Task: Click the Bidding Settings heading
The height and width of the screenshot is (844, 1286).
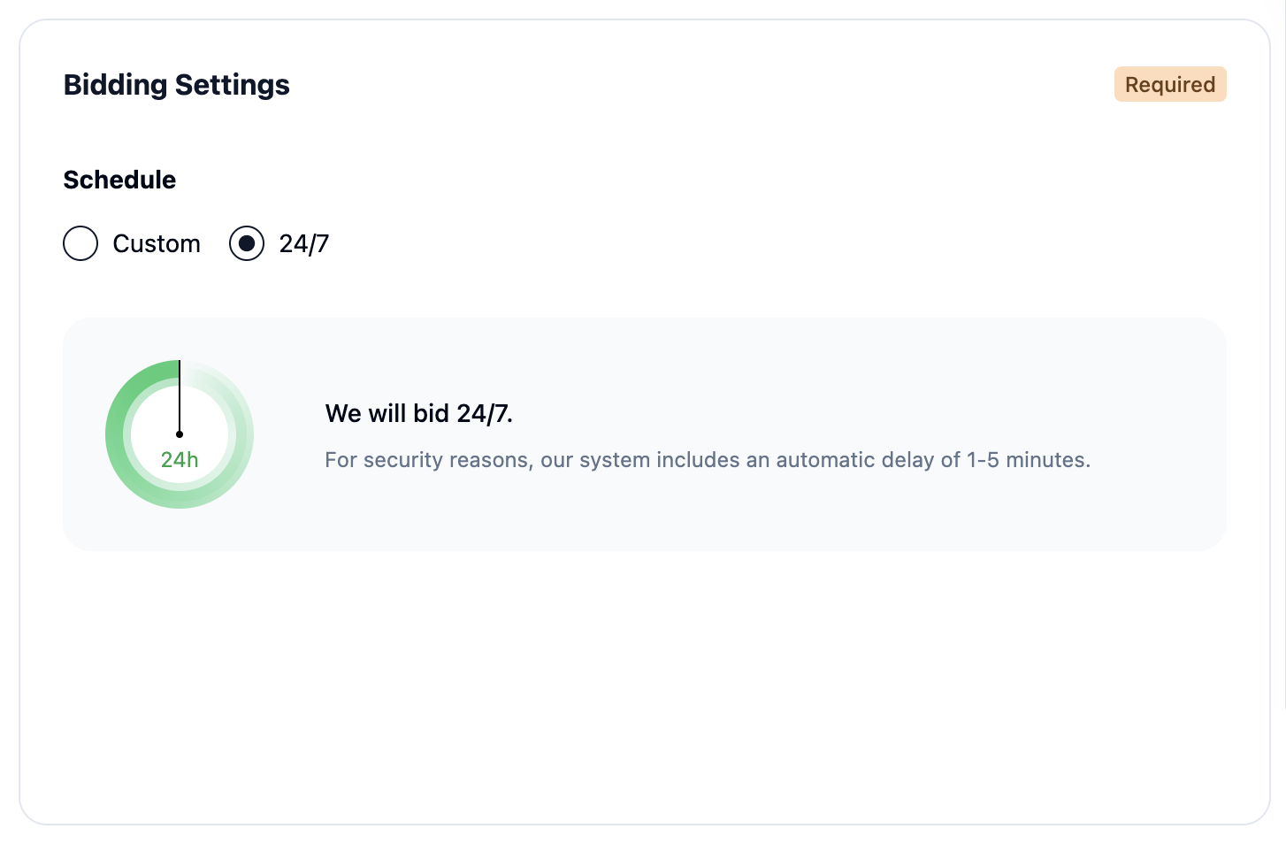Action: [176, 84]
